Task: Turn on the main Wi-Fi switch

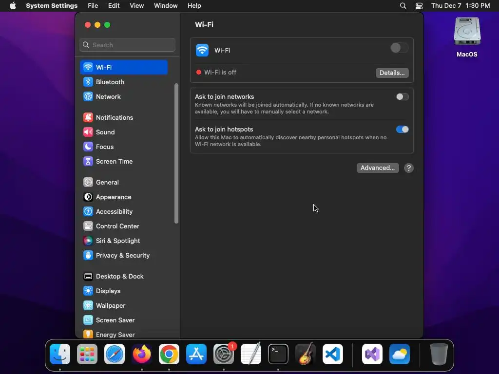Action: click(x=399, y=48)
